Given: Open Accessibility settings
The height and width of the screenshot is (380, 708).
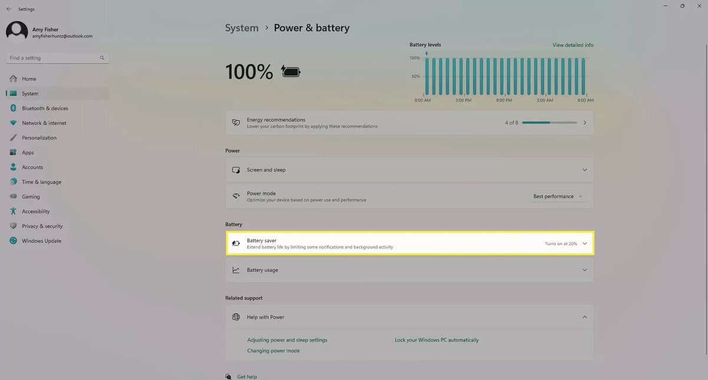Looking at the screenshot, I should click(13, 211).
